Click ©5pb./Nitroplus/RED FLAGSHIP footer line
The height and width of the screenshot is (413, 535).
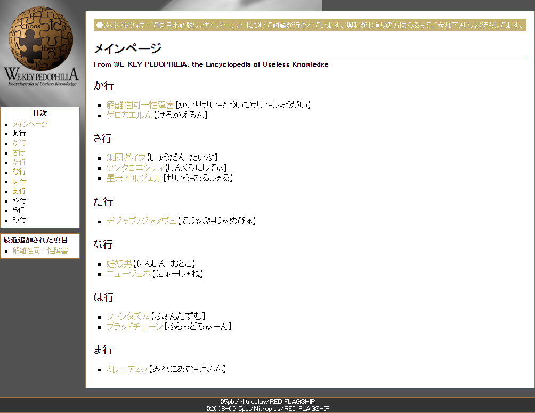[x=267, y=402]
